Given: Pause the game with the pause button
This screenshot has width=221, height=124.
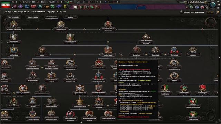Looking at the screenshot, I should [x=188, y=2].
